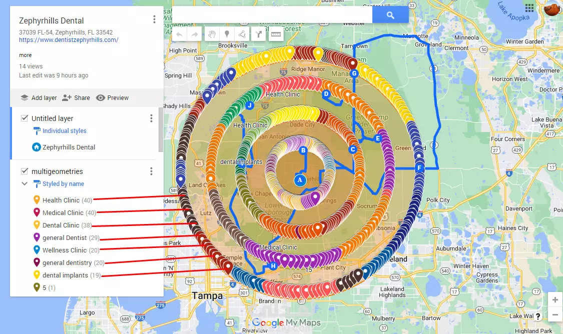
Task: Click route waypoint marker H on map
Action: (273, 266)
